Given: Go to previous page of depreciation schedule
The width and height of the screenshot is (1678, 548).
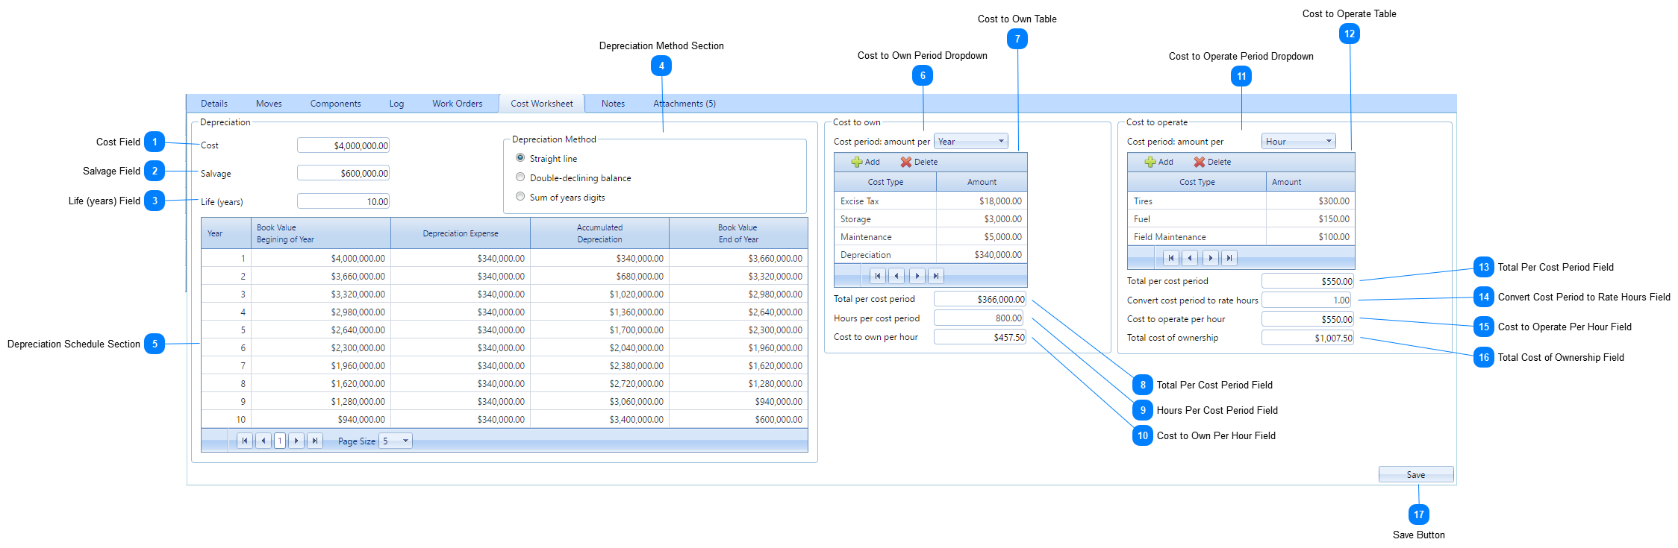Looking at the screenshot, I should [263, 441].
